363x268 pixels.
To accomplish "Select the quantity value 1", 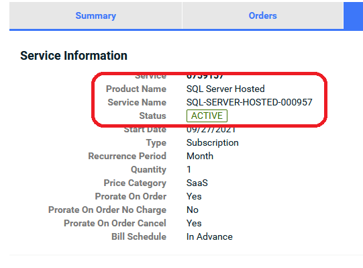I will coord(189,169).
